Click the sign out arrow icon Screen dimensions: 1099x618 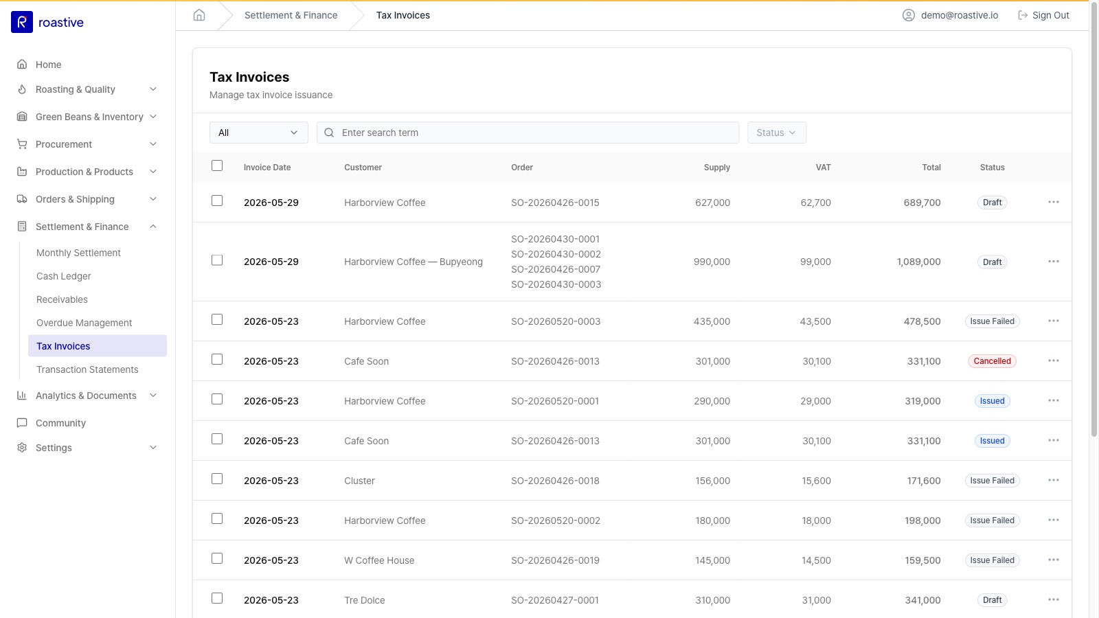pyautogui.click(x=1023, y=15)
